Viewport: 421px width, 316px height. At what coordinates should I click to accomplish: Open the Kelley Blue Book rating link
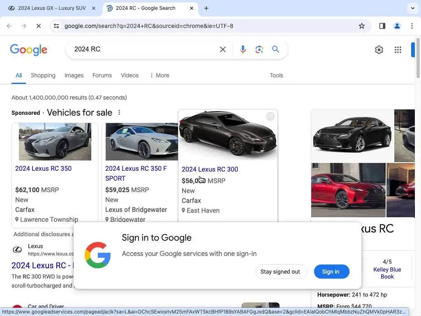pos(387,273)
